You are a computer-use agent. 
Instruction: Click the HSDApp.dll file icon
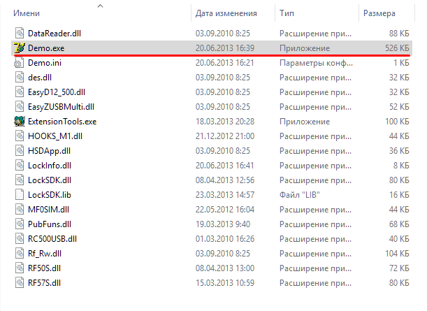click(20, 151)
